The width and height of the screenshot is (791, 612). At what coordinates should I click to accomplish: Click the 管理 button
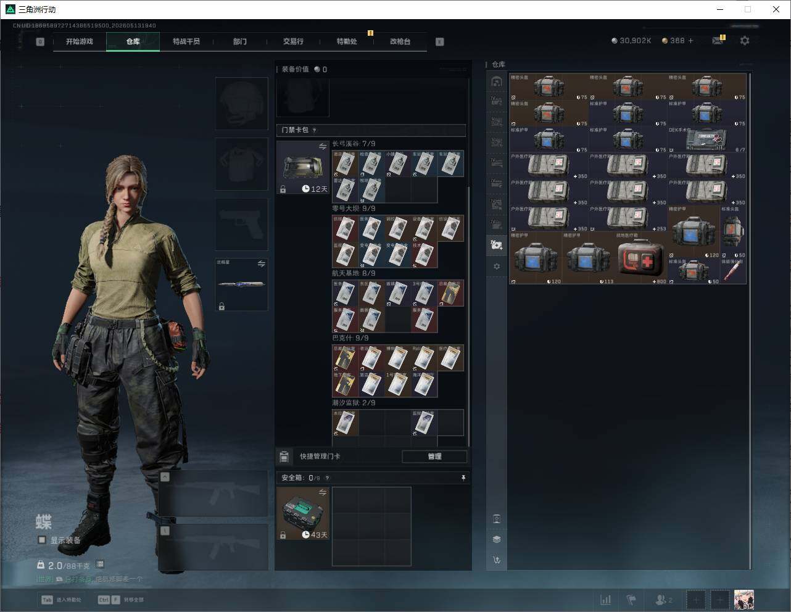(434, 457)
